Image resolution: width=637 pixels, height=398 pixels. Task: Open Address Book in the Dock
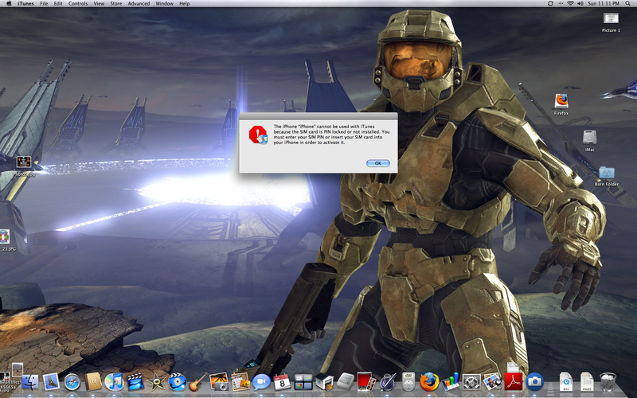click(93, 382)
